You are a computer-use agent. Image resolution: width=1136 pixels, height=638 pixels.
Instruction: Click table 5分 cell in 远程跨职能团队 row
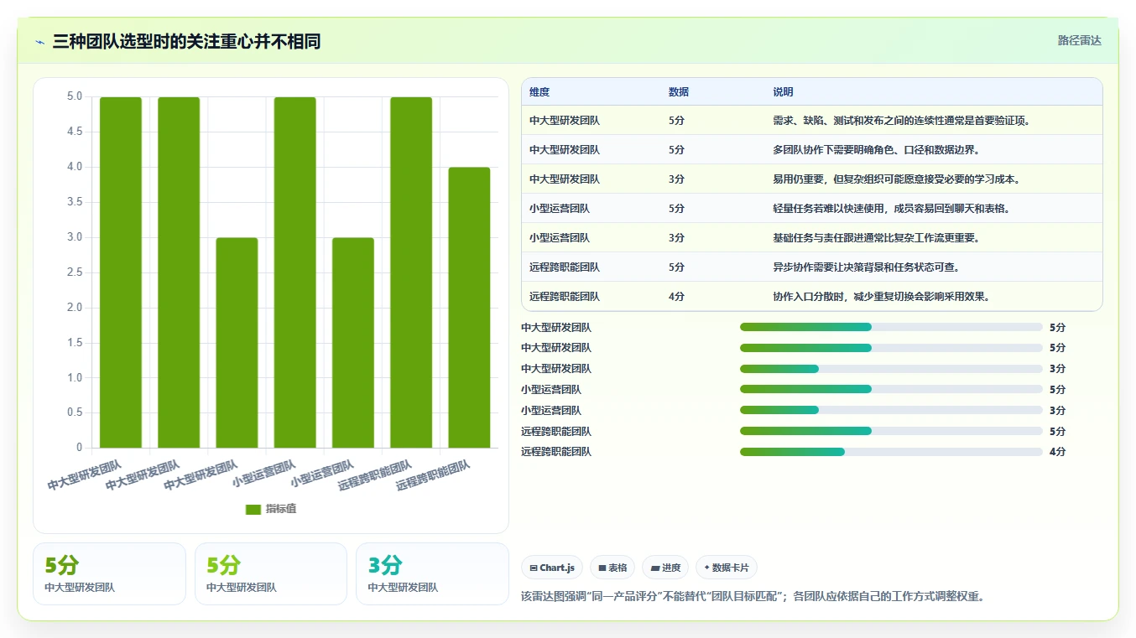[x=676, y=267]
